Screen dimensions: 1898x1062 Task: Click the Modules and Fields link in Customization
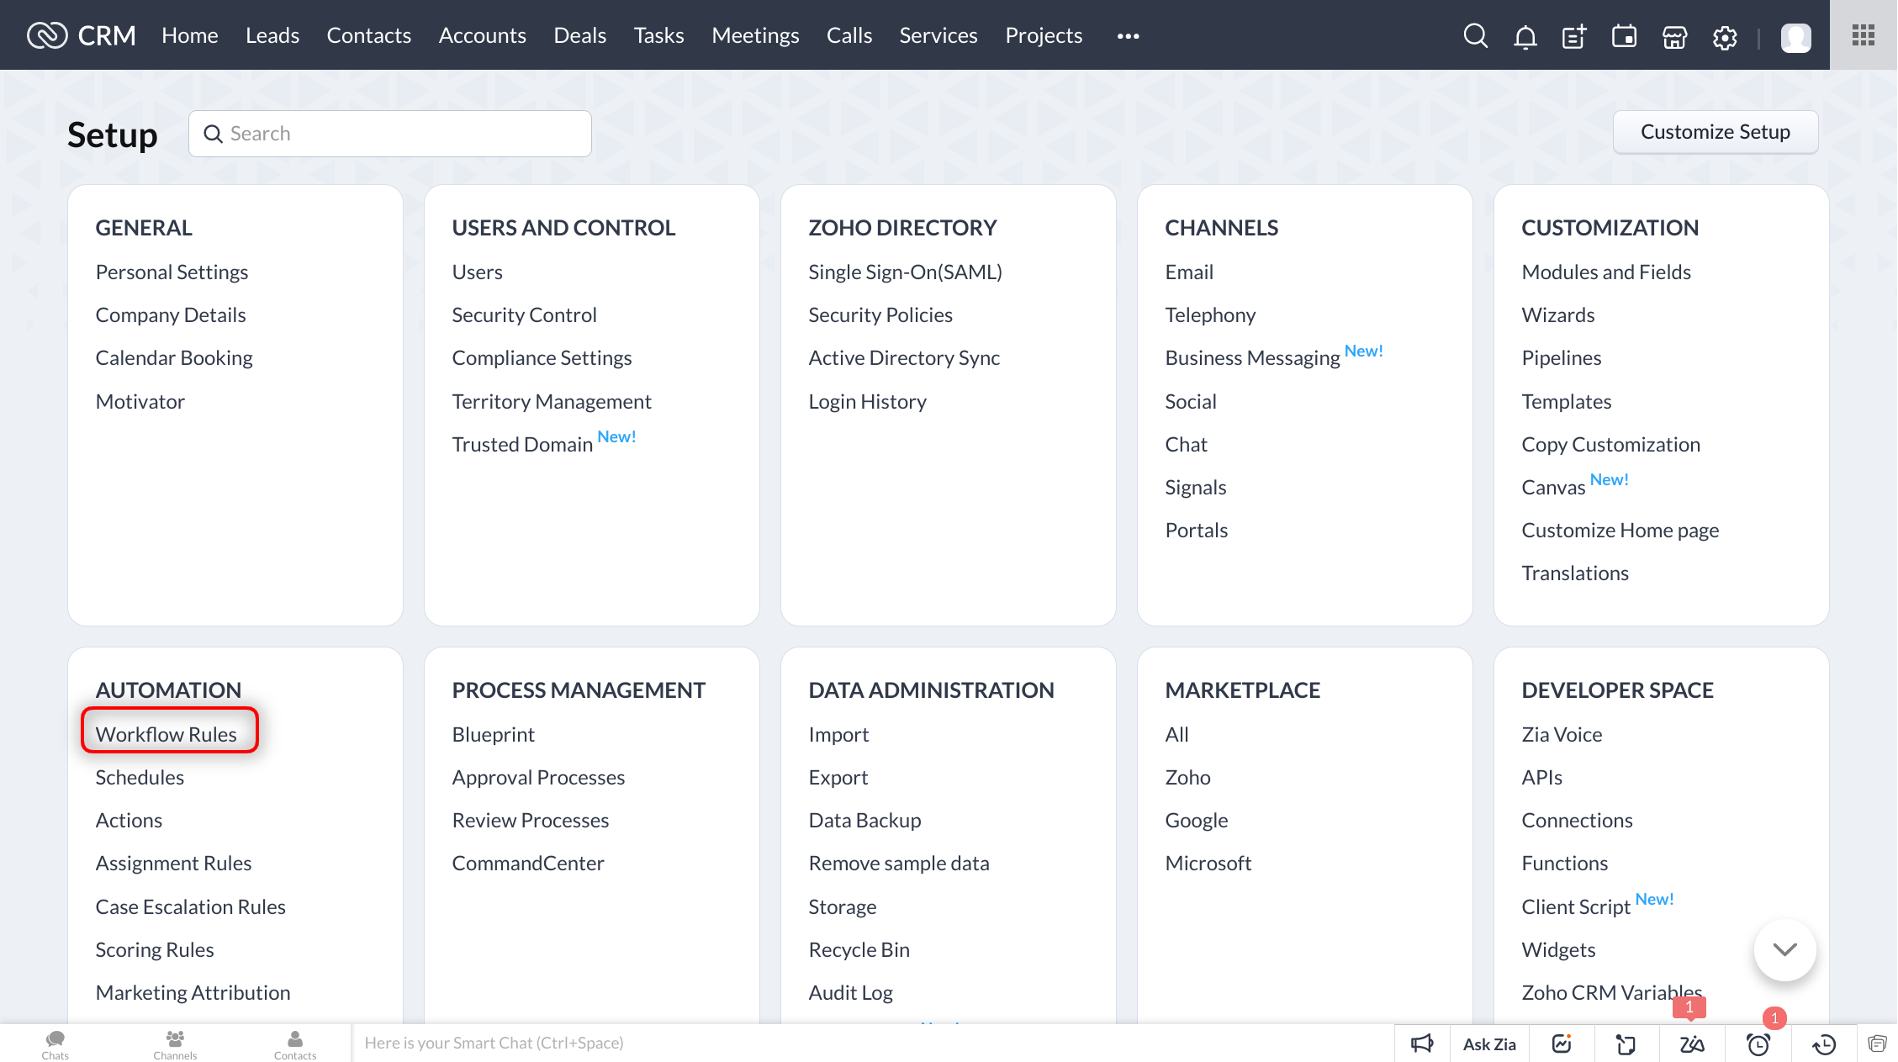[1606, 271]
